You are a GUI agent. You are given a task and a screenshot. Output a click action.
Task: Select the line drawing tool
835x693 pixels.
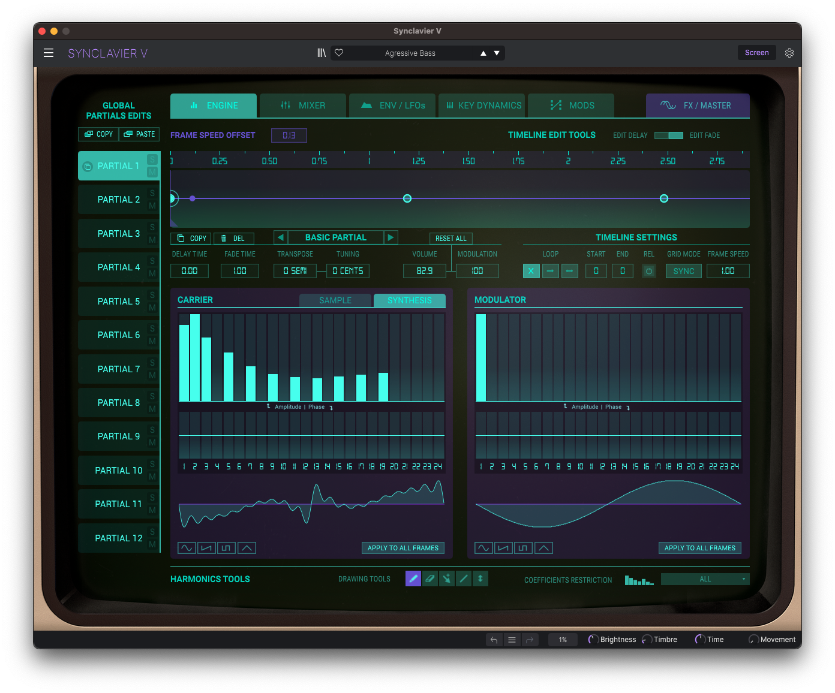(x=464, y=578)
